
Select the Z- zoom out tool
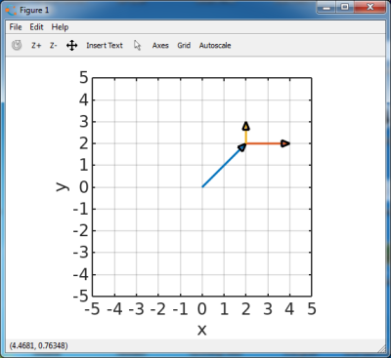pos(54,46)
